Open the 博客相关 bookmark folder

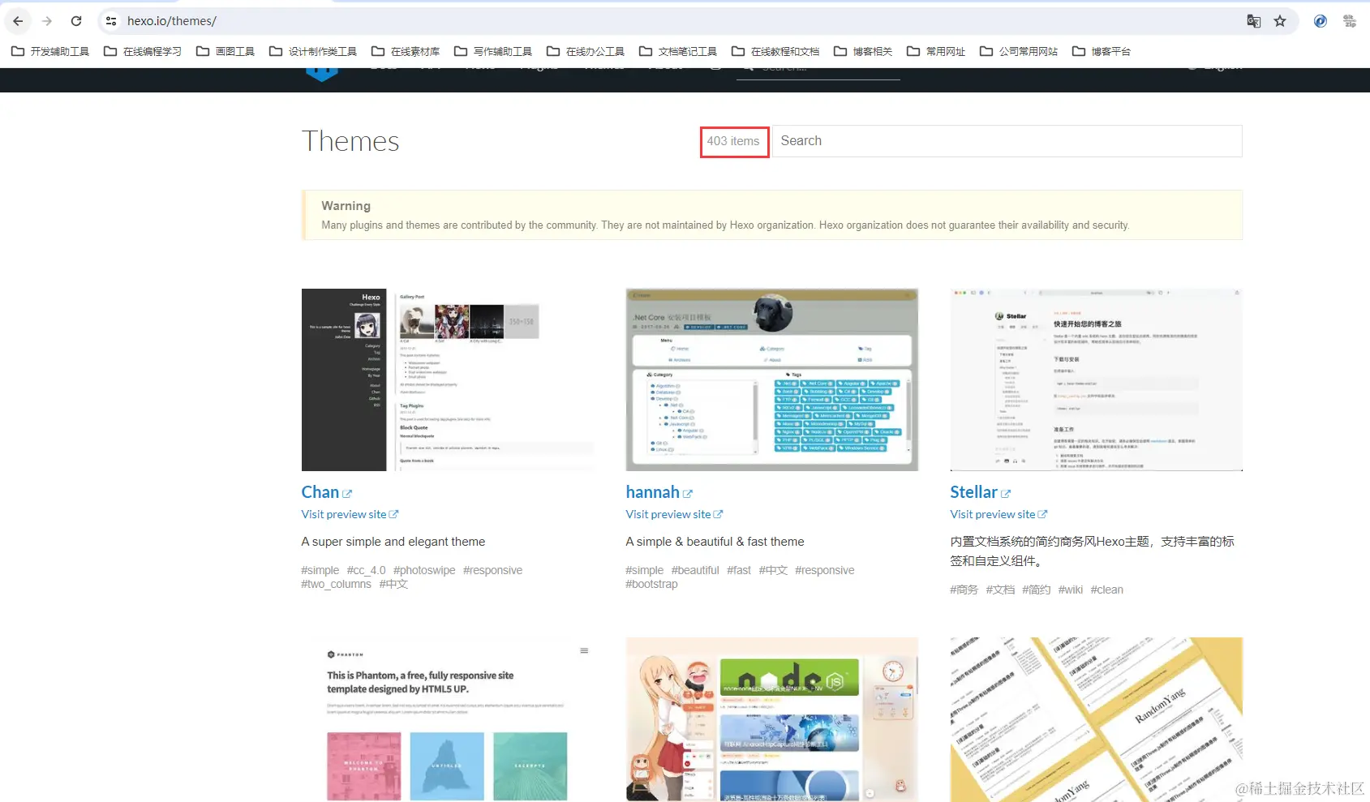tap(863, 51)
